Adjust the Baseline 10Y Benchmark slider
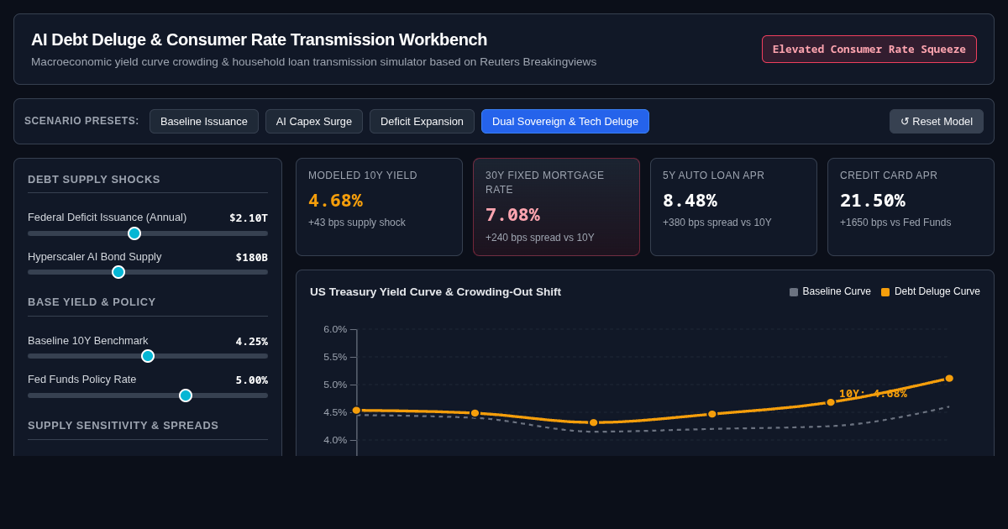The width and height of the screenshot is (1008, 529). coord(148,356)
